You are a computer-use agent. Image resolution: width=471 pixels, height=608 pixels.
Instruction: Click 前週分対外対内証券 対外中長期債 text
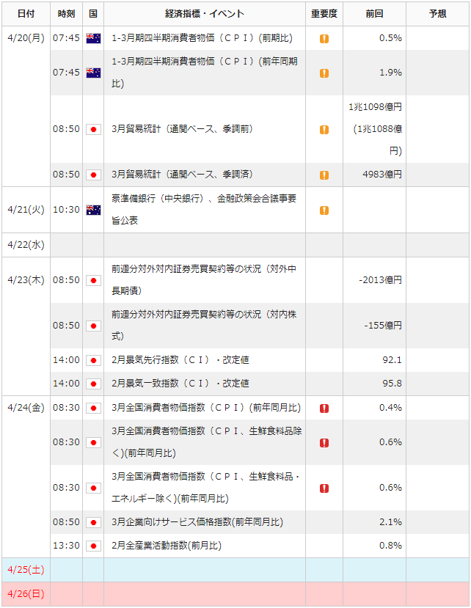(x=204, y=280)
